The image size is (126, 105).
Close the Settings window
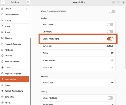(124, 2)
